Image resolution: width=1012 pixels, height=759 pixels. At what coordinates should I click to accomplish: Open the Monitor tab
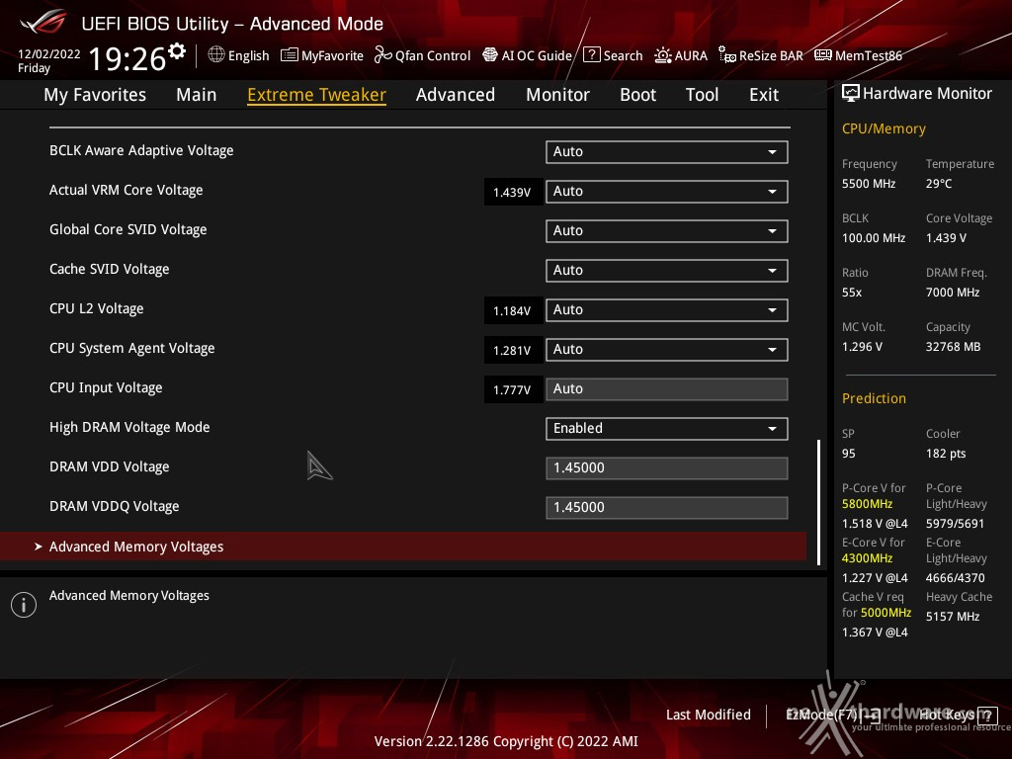[557, 95]
